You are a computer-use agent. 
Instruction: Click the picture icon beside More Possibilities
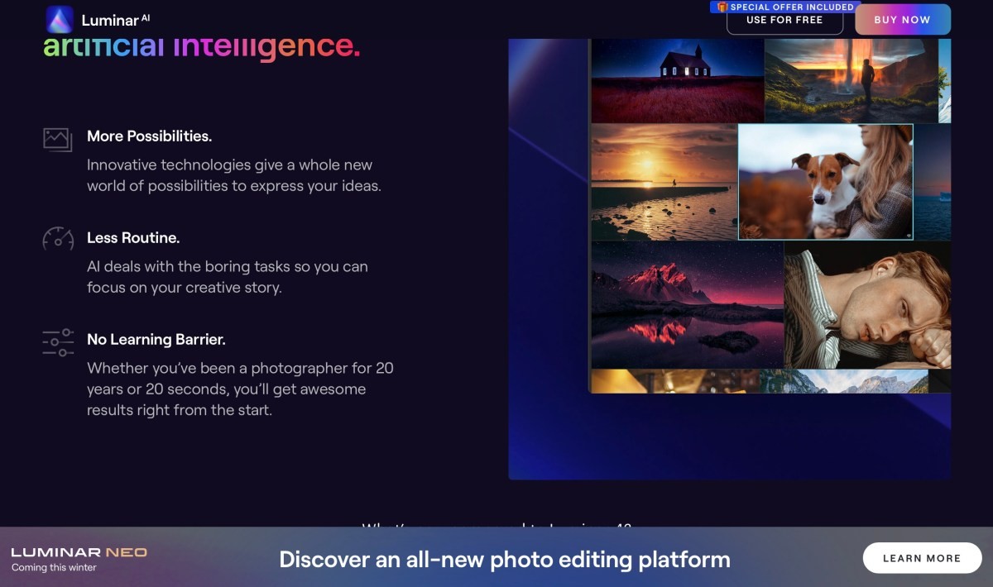(x=58, y=139)
